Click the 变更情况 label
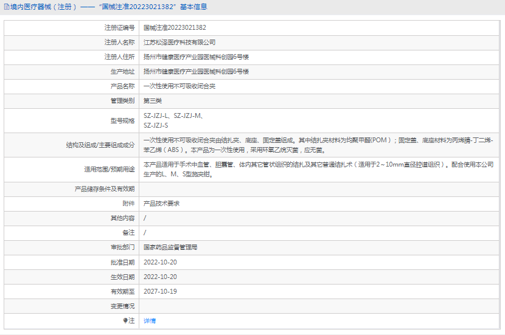505x335 pixels. coord(122,306)
